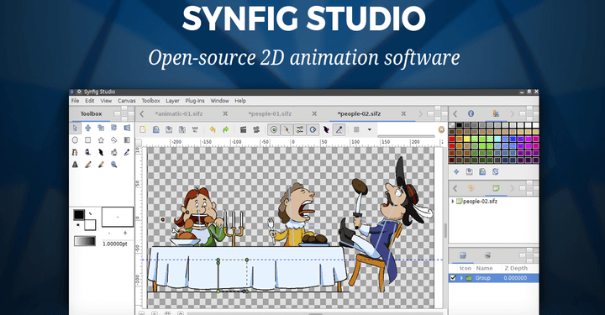Toggle angle handles display
This screenshot has height=315, width=605.
pos(339,129)
